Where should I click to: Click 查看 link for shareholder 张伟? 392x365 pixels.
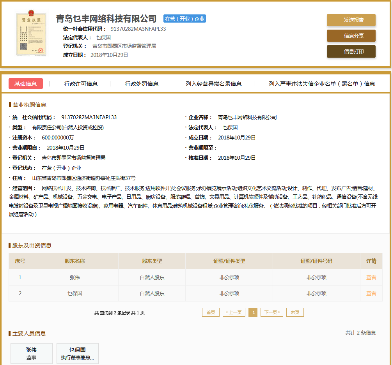click(x=371, y=277)
